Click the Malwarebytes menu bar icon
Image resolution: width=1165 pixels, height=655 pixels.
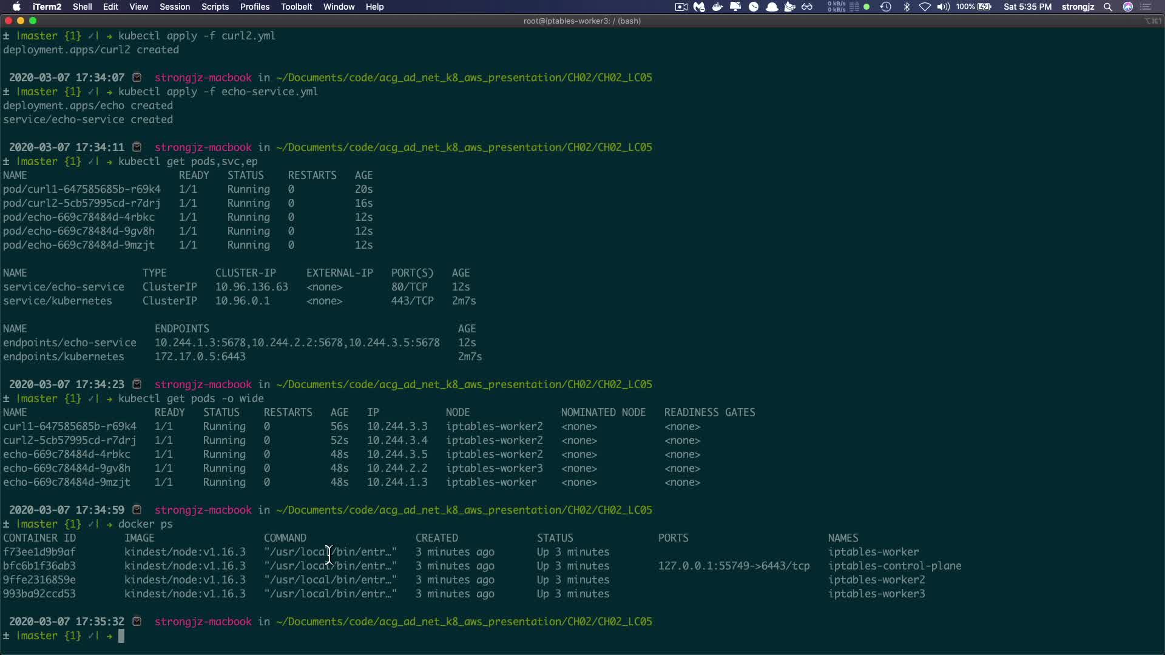tap(699, 7)
